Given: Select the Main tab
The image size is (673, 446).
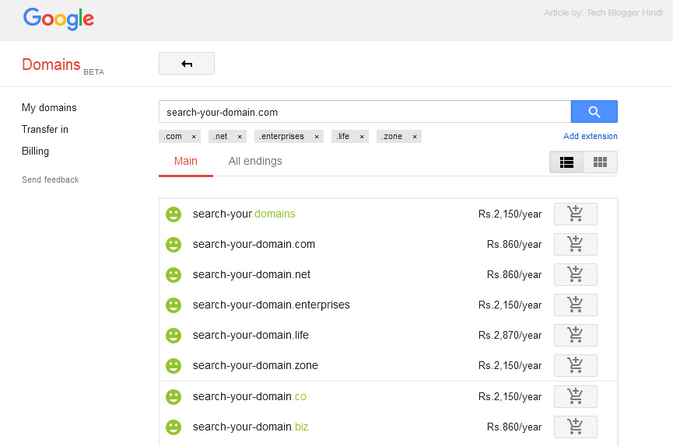Looking at the screenshot, I should click(186, 162).
